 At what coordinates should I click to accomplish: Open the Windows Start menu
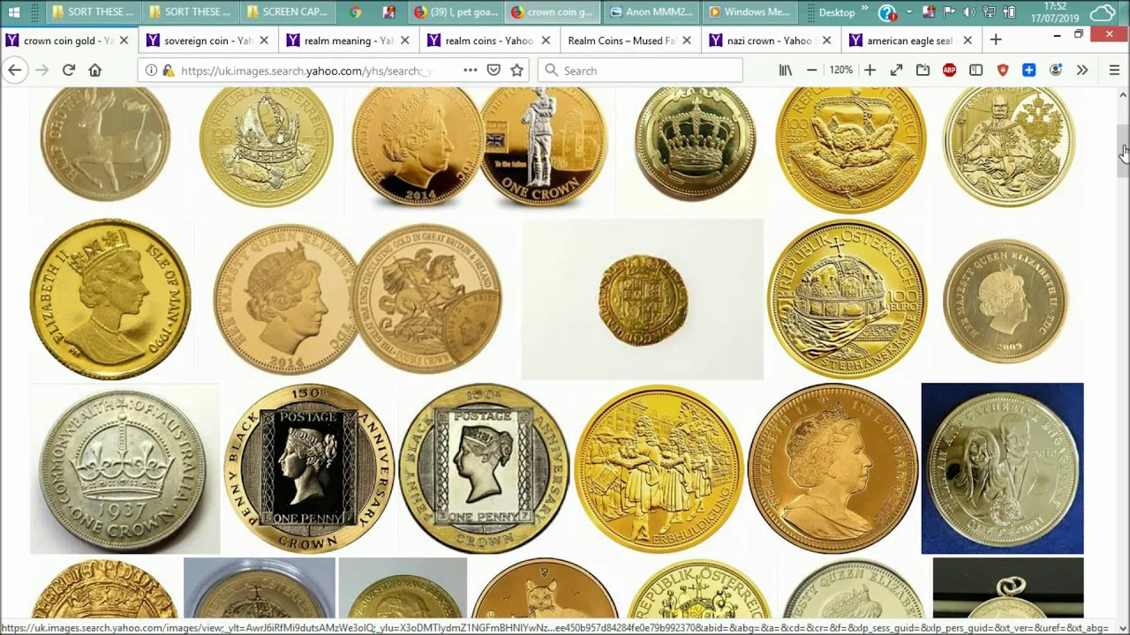(x=14, y=12)
